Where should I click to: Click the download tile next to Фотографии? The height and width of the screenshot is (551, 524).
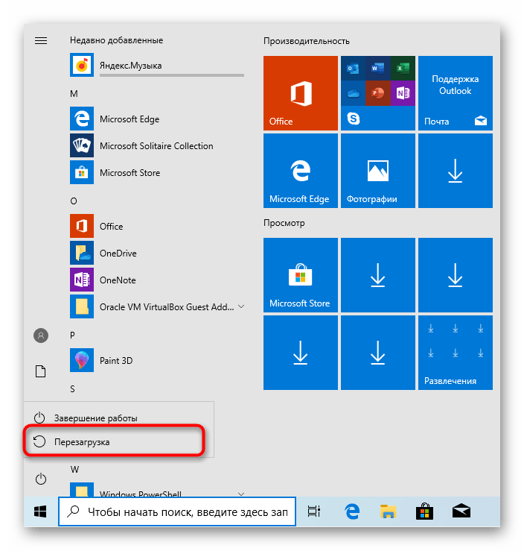coord(456,171)
